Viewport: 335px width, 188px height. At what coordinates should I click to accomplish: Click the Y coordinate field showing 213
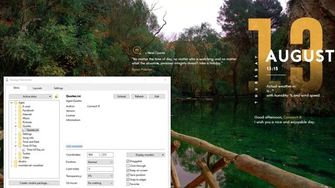[x=107, y=155]
